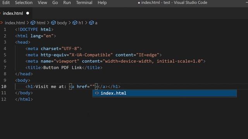248x139 pixels.
Task: Click line number 5 in the gutter
Action: 5,55
